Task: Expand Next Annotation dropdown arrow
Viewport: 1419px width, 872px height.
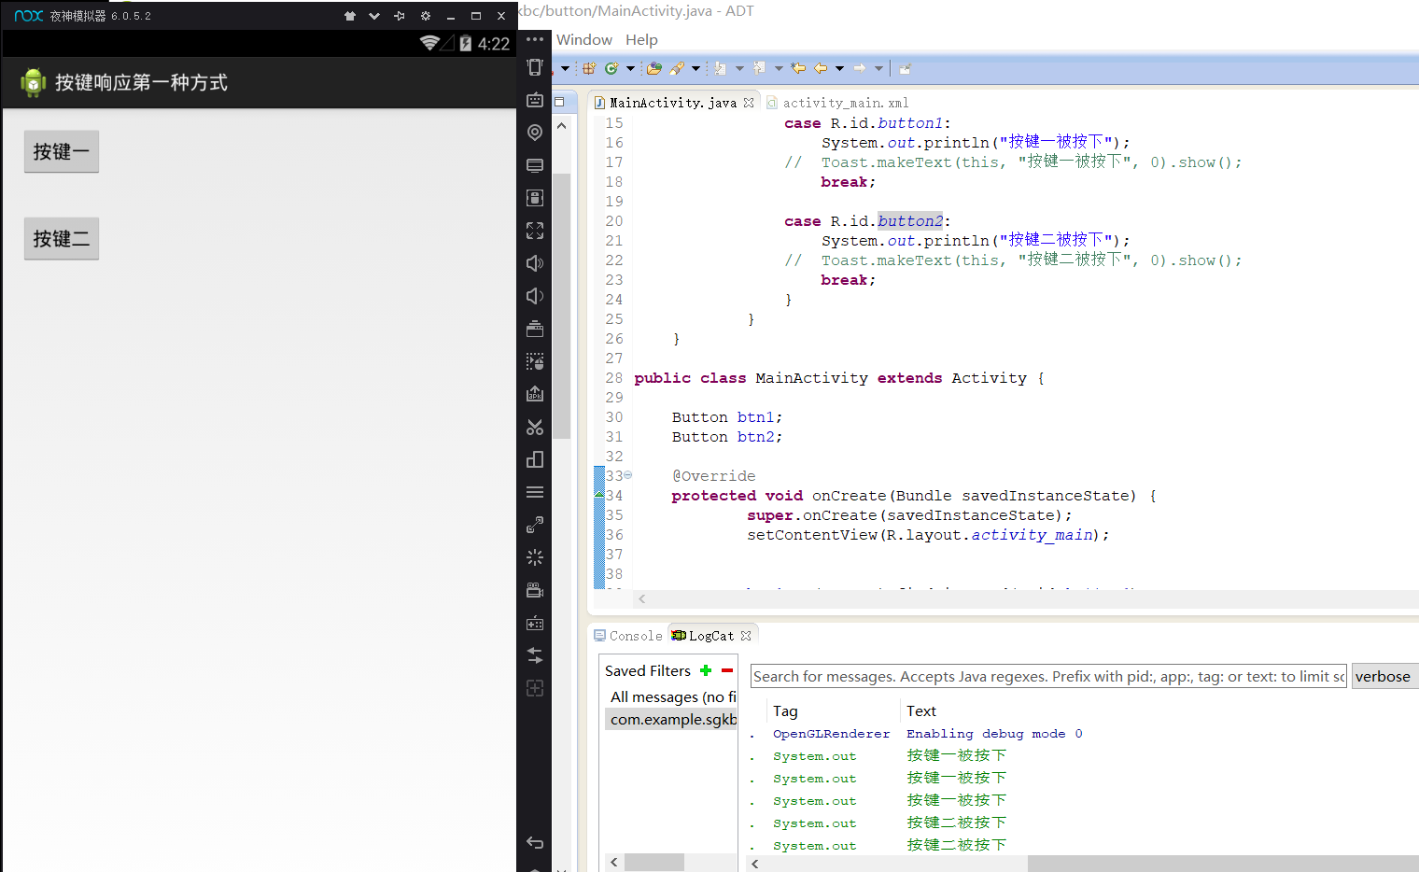Action: click(739, 68)
